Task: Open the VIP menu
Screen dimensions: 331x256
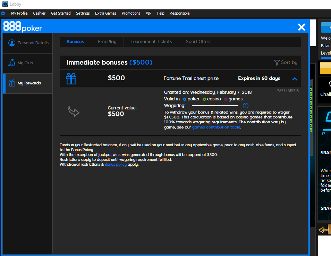Action: 148,13
